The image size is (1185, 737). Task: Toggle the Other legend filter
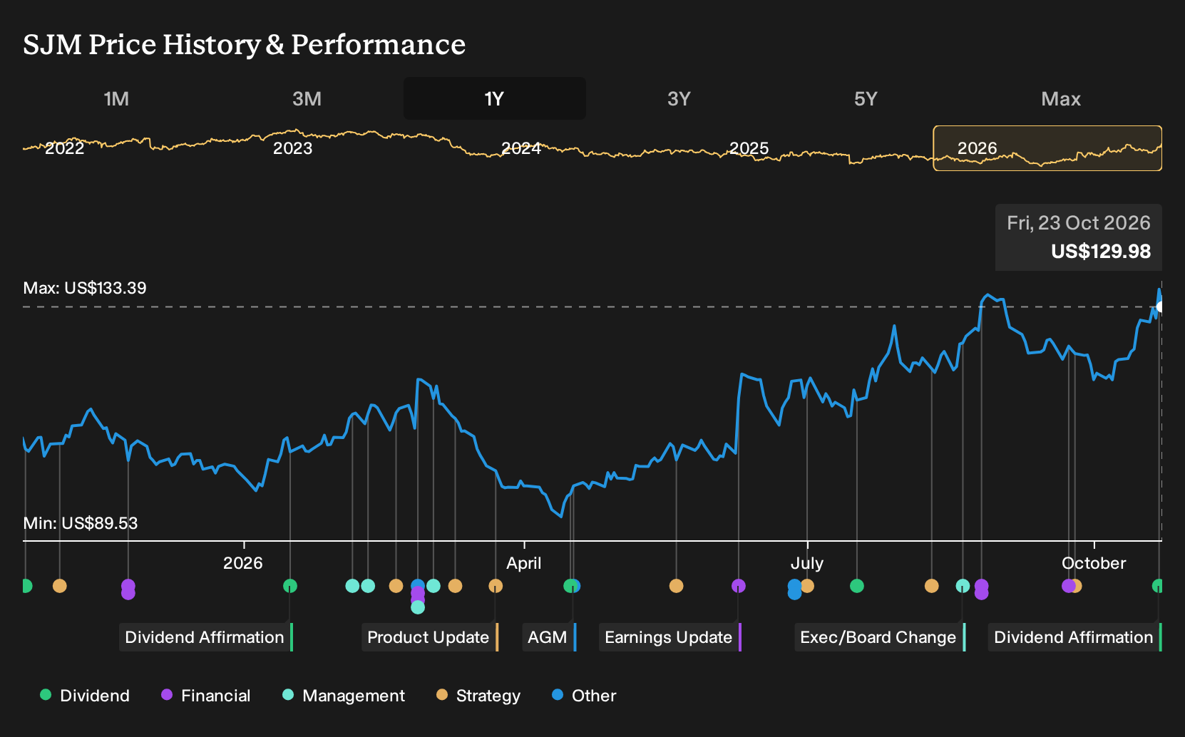coord(584,696)
